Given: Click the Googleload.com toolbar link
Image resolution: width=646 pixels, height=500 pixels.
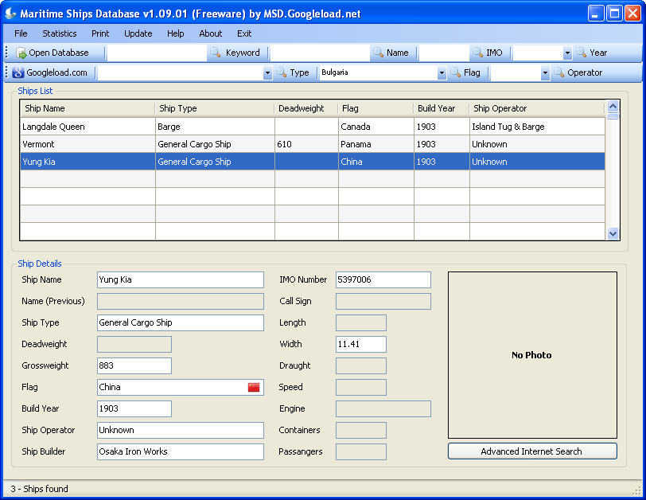Looking at the screenshot, I should tap(50, 72).
